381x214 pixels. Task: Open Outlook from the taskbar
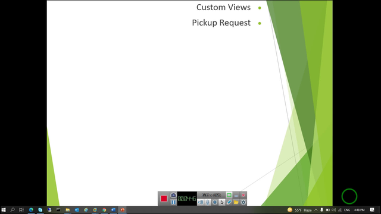pos(77,210)
